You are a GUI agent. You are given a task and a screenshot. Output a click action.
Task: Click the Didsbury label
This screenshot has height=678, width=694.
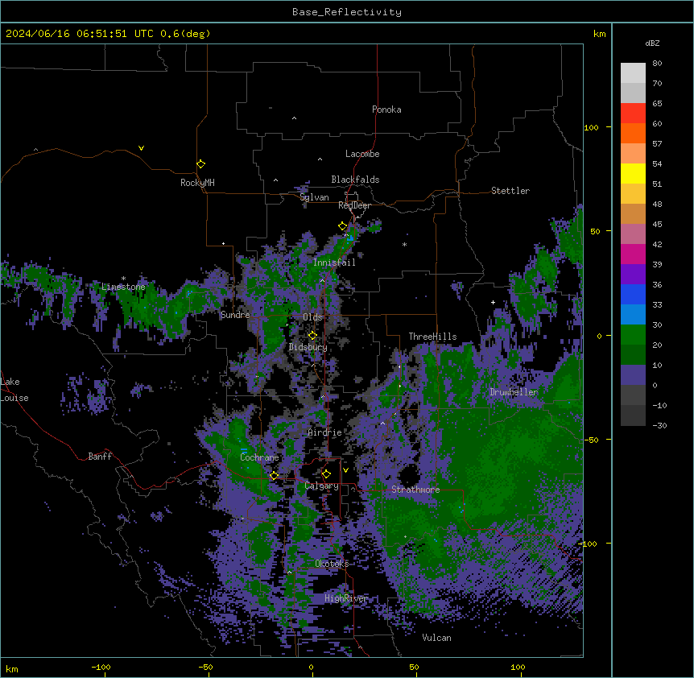308,347
